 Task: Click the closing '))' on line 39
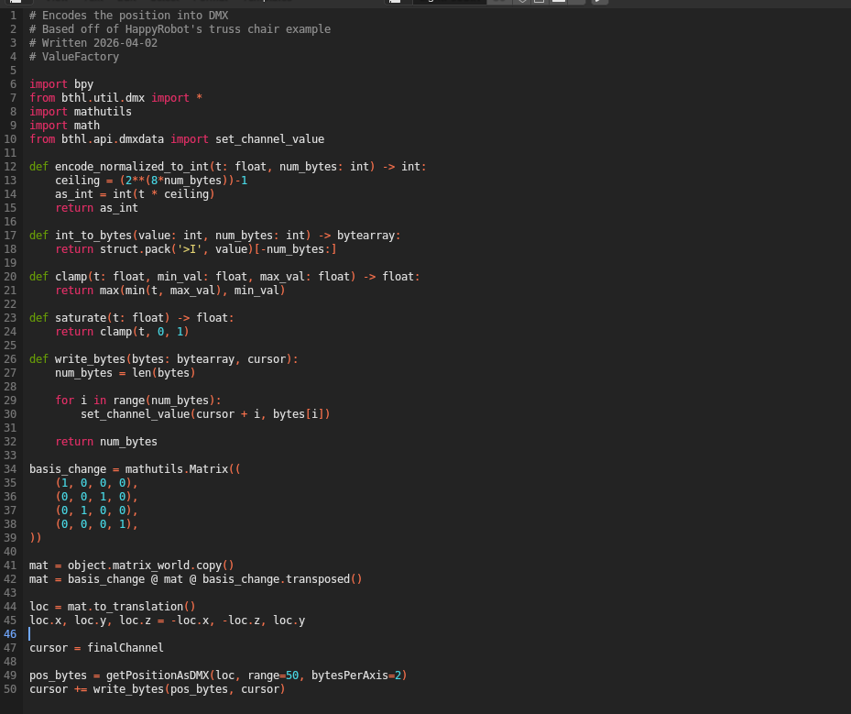36,538
